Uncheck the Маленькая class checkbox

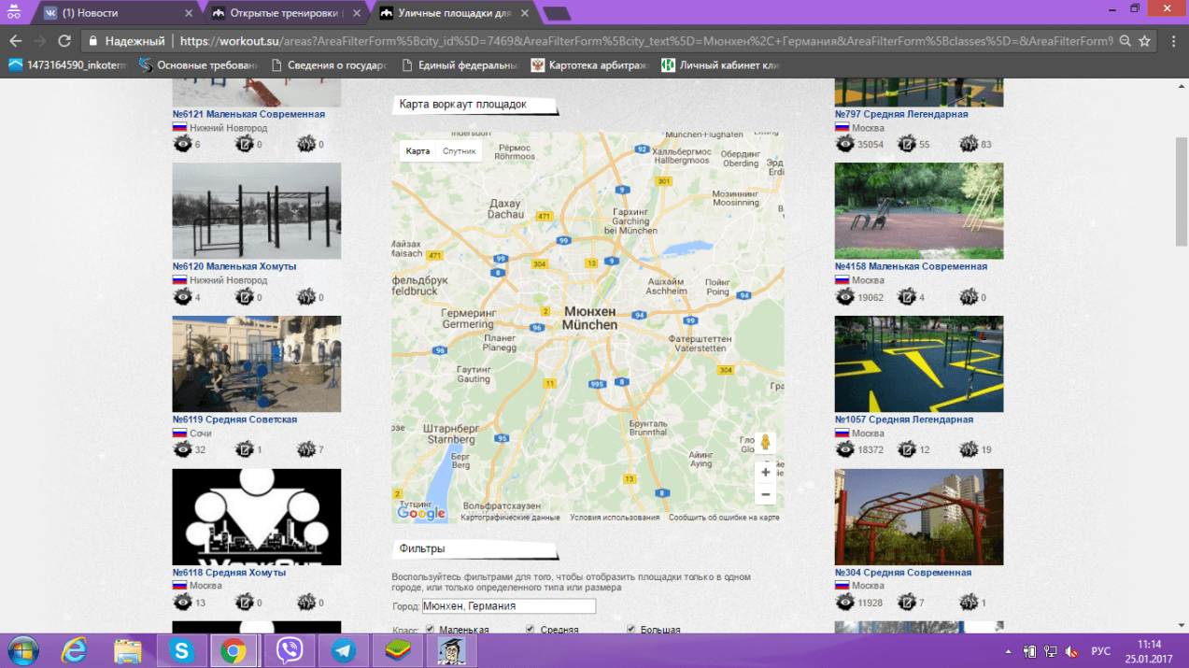(x=431, y=630)
